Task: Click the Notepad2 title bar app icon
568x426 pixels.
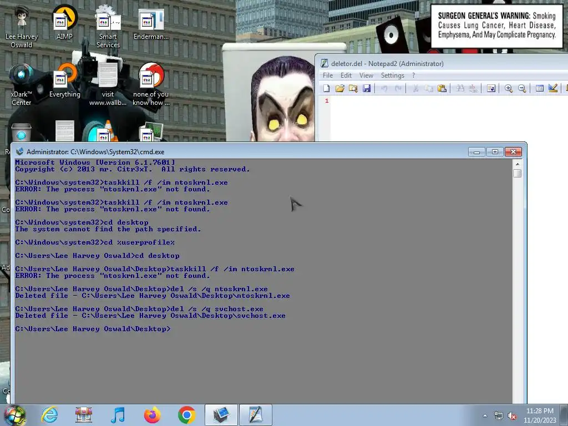Action: (324, 63)
